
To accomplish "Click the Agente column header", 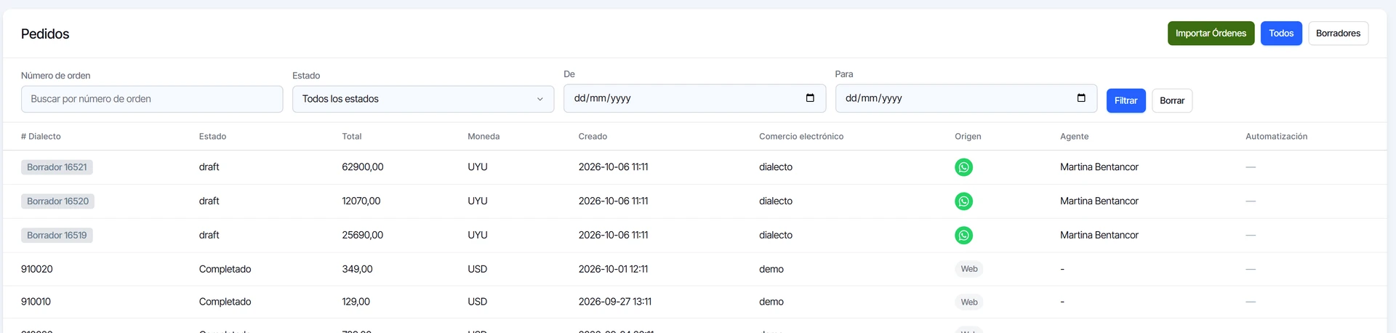I will (1074, 137).
